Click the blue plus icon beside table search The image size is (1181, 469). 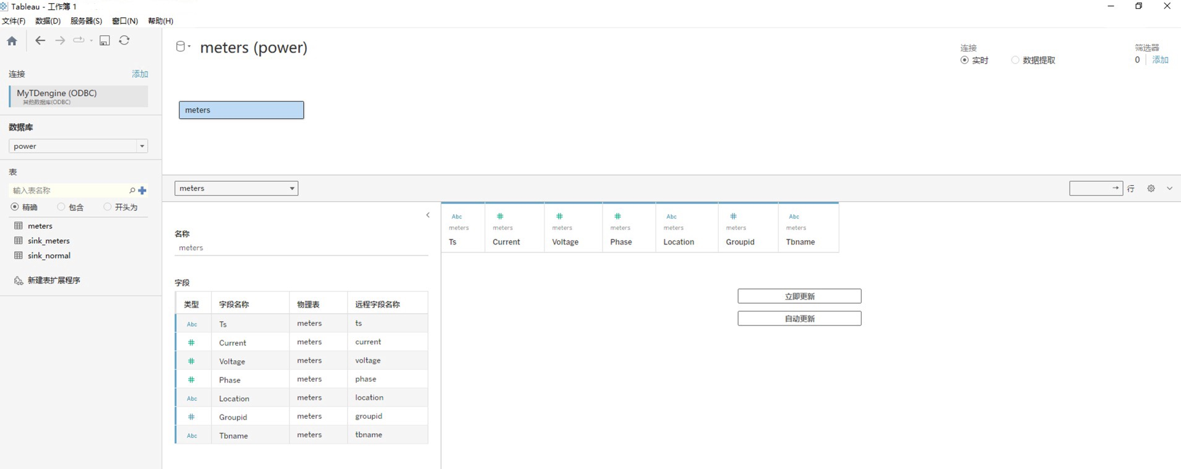click(x=142, y=191)
